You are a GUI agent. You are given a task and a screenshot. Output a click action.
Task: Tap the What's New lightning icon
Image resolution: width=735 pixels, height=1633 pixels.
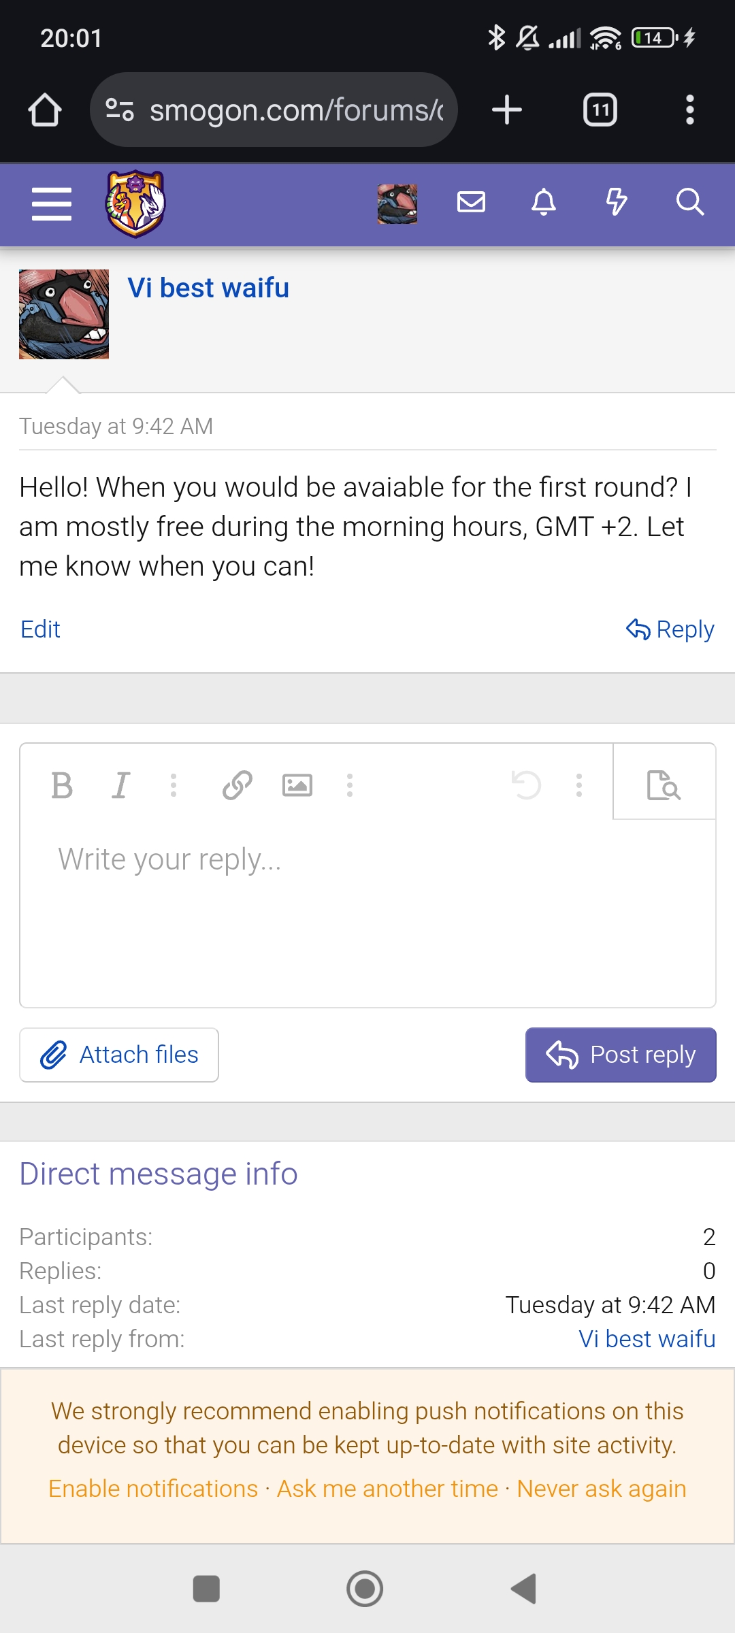point(617,202)
